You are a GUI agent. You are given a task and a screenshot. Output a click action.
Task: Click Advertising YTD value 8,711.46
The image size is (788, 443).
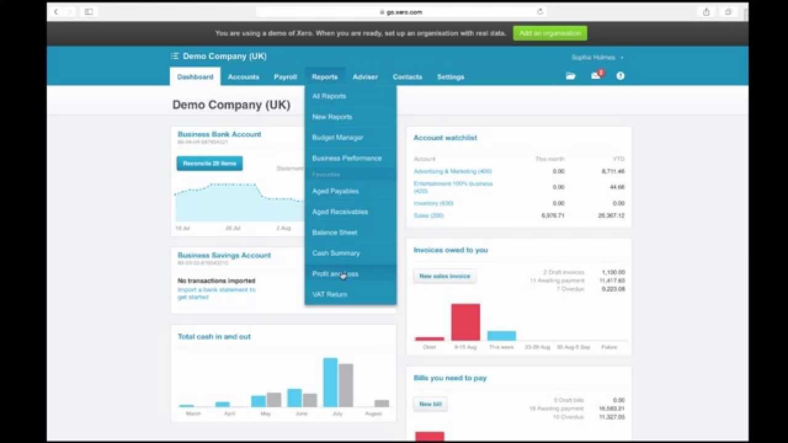(613, 171)
